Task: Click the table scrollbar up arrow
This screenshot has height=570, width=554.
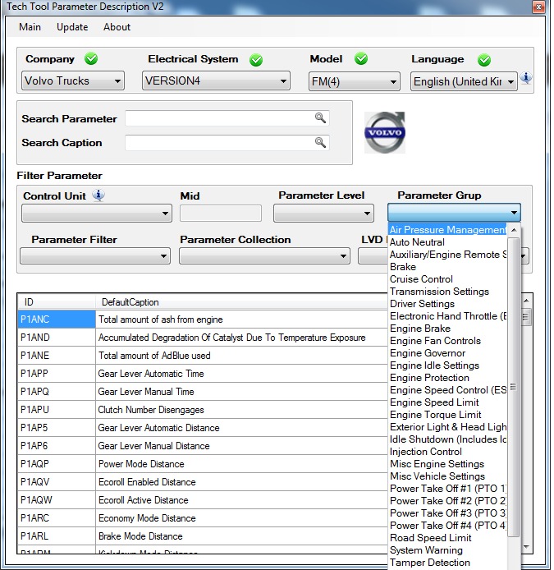Action: point(526,301)
